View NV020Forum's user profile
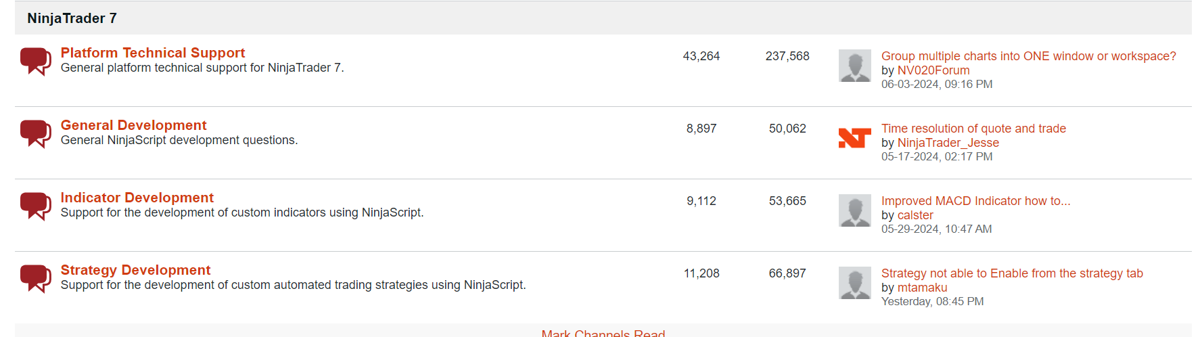The image size is (1202, 337). (933, 70)
